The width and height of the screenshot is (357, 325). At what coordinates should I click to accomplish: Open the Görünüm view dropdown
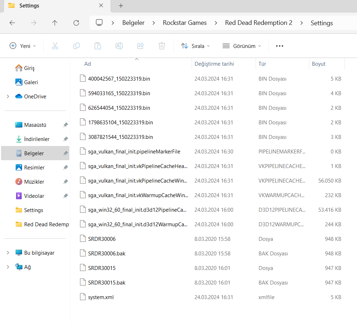[x=242, y=46]
